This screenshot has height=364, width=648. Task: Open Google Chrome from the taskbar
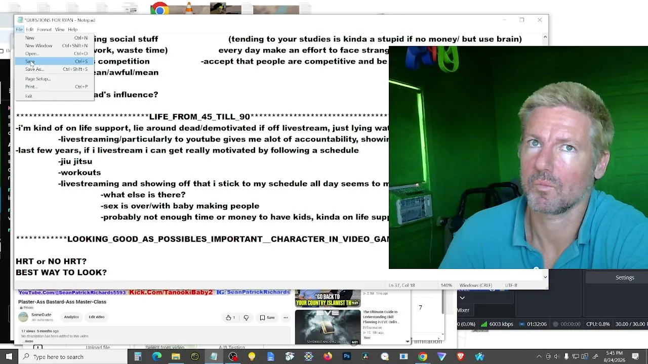coord(423,356)
